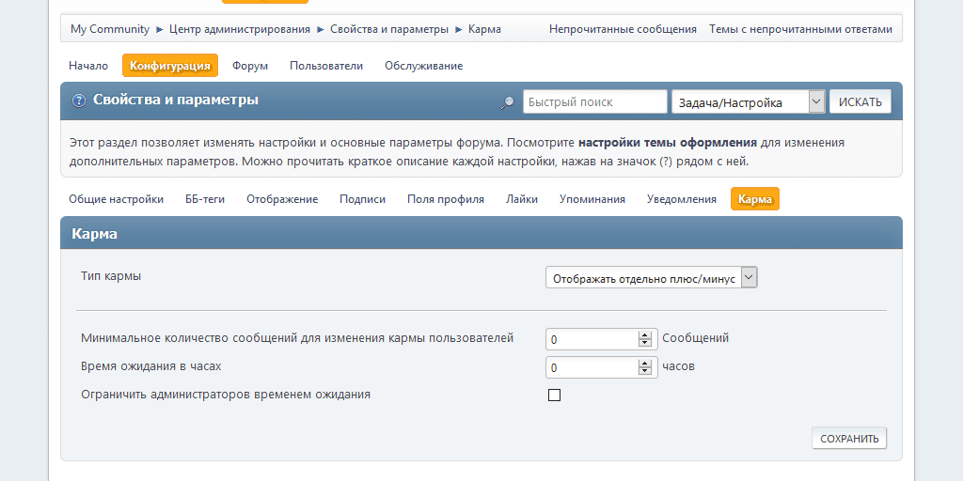Open the ББ-теги tab
963x481 pixels.
click(x=205, y=199)
